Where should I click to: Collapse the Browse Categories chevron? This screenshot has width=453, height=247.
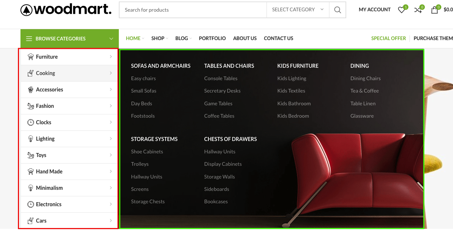pyautogui.click(x=111, y=39)
